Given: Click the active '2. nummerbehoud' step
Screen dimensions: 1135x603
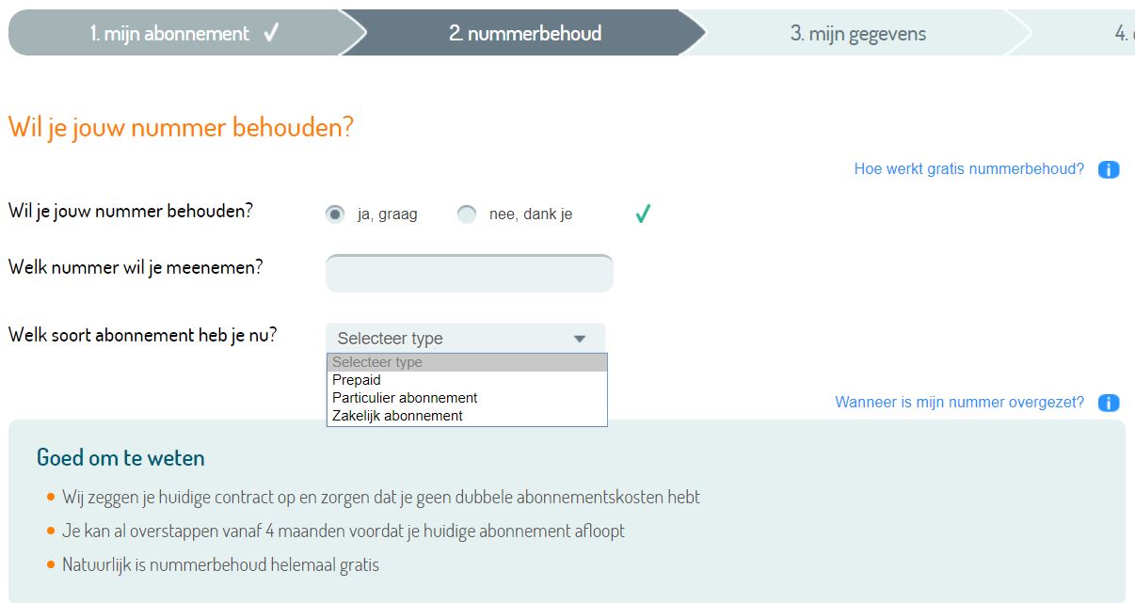Looking at the screenshot, I should click(x=527, y=31).
